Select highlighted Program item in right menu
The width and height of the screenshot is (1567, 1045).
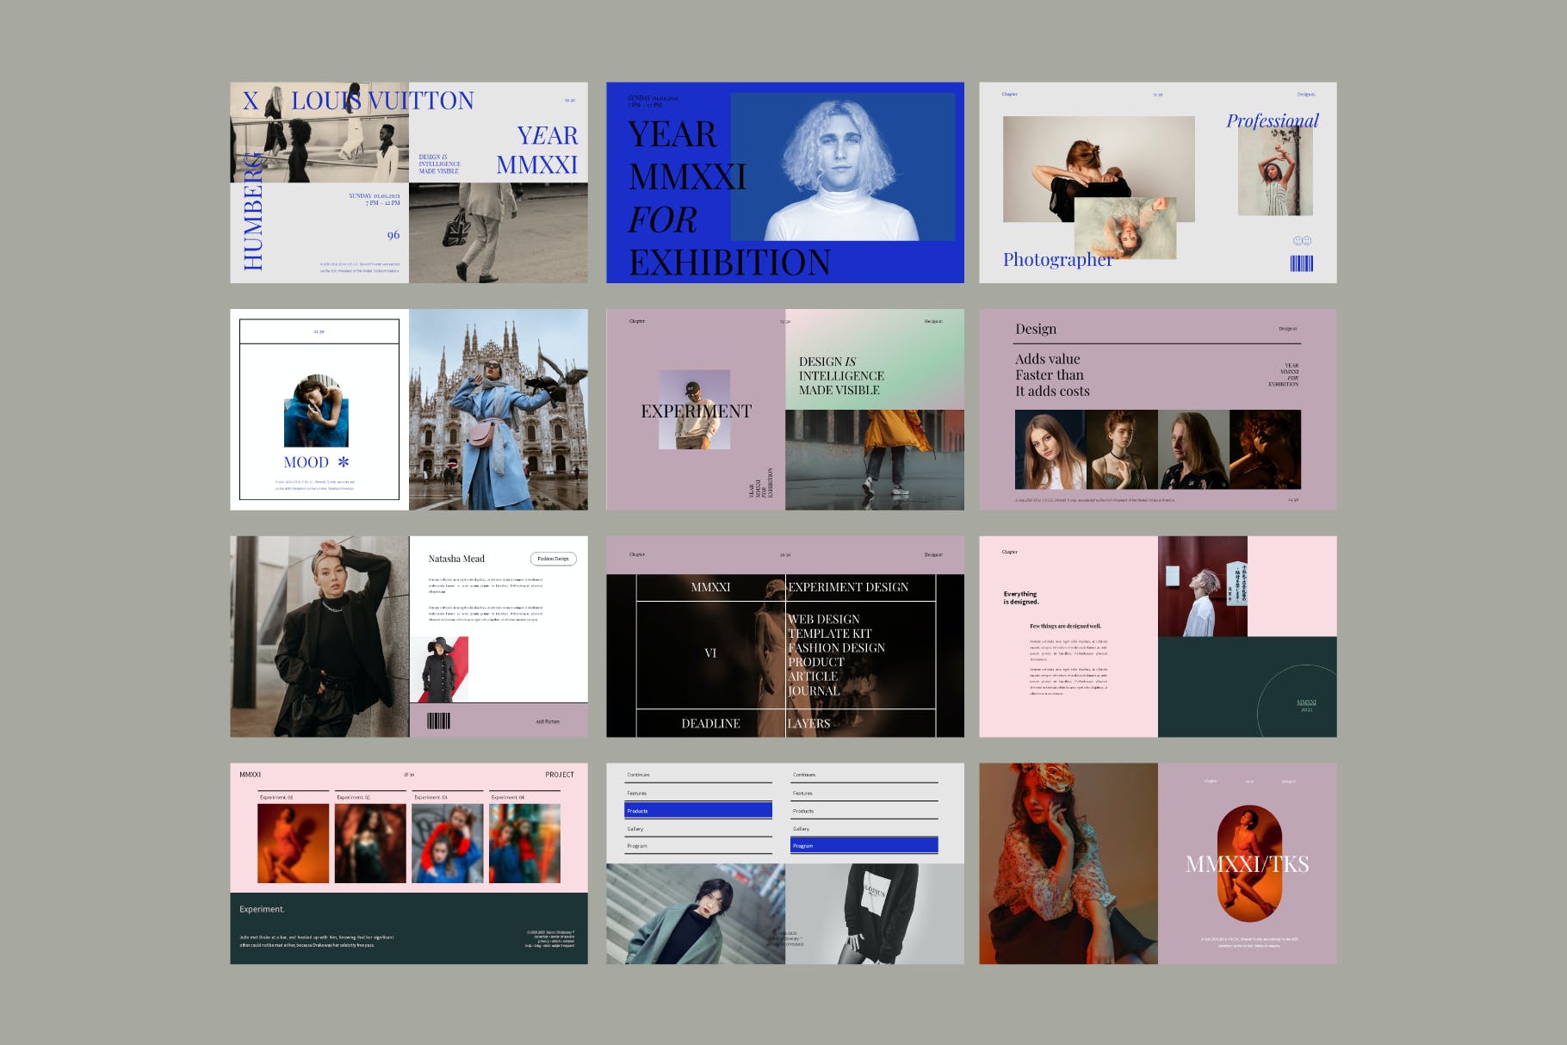[864, 845]
